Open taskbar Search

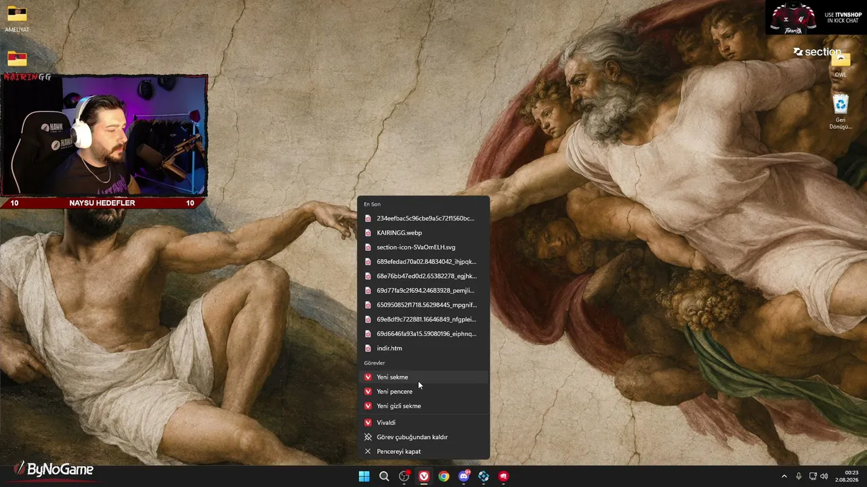pyautogui.click(x=384, y=476)
